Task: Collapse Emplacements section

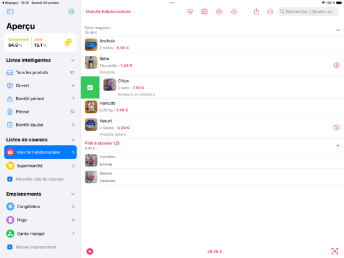Action: pyautogui.click(x=73, y=194)
